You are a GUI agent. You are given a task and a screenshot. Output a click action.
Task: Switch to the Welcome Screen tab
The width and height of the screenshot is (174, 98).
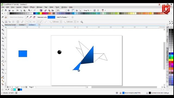(10, 25)
